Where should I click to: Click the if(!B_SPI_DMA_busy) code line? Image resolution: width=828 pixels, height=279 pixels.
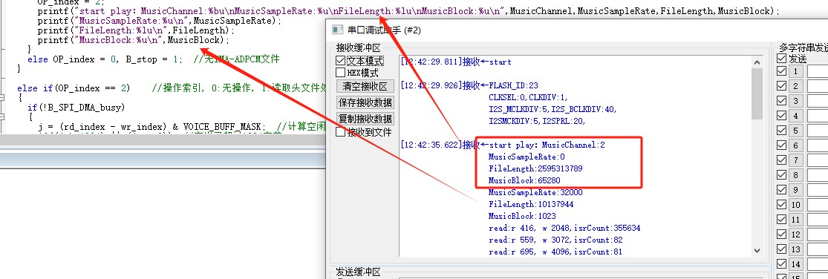click(76, 108)
